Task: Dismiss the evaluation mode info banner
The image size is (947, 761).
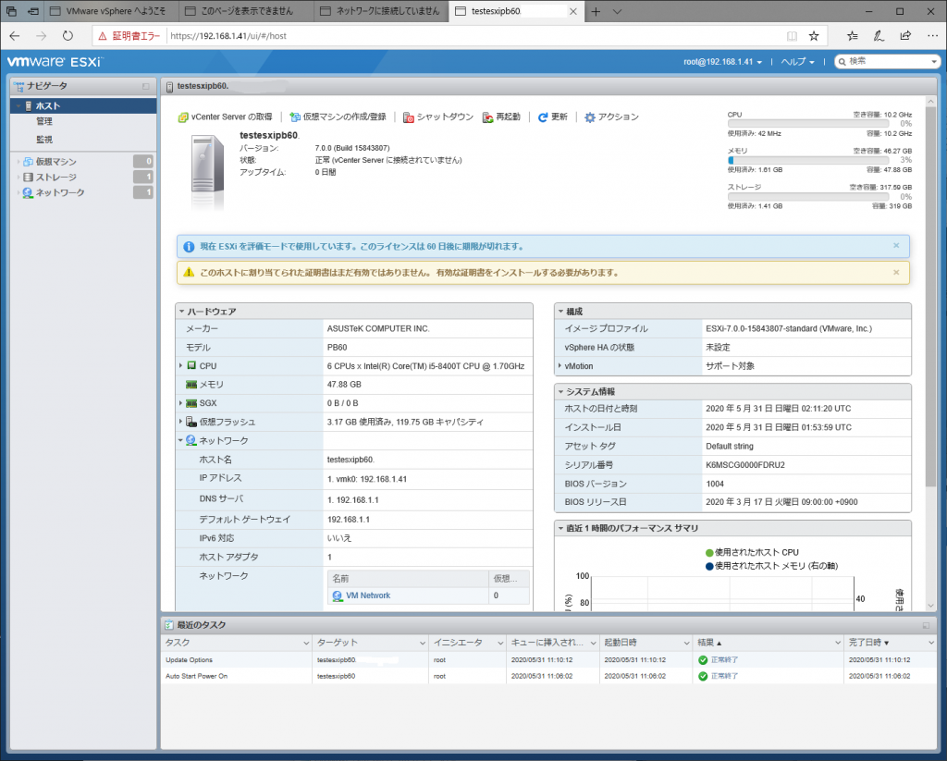Action: (896, 246)
